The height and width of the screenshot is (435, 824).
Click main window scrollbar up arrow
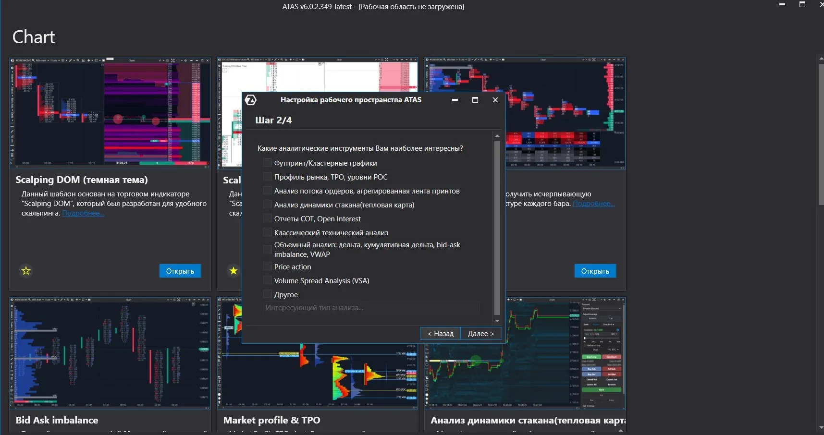[821, 59]
